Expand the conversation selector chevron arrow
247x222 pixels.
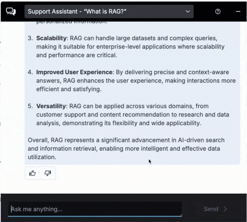pos(188,11)
